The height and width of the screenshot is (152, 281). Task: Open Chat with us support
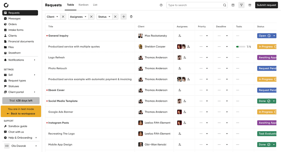(16, 132)
